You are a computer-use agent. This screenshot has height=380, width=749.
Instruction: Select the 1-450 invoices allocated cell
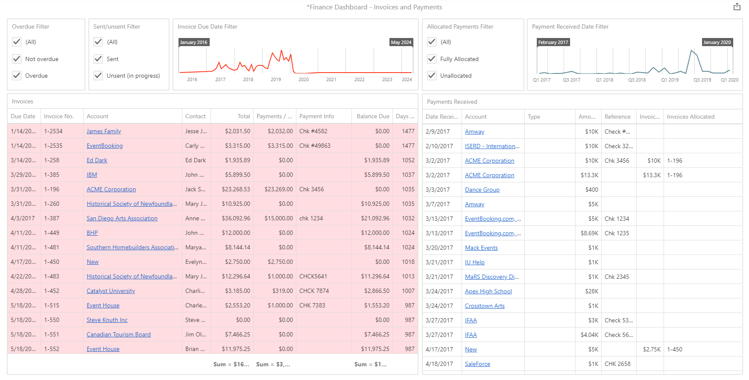point(703,349)
